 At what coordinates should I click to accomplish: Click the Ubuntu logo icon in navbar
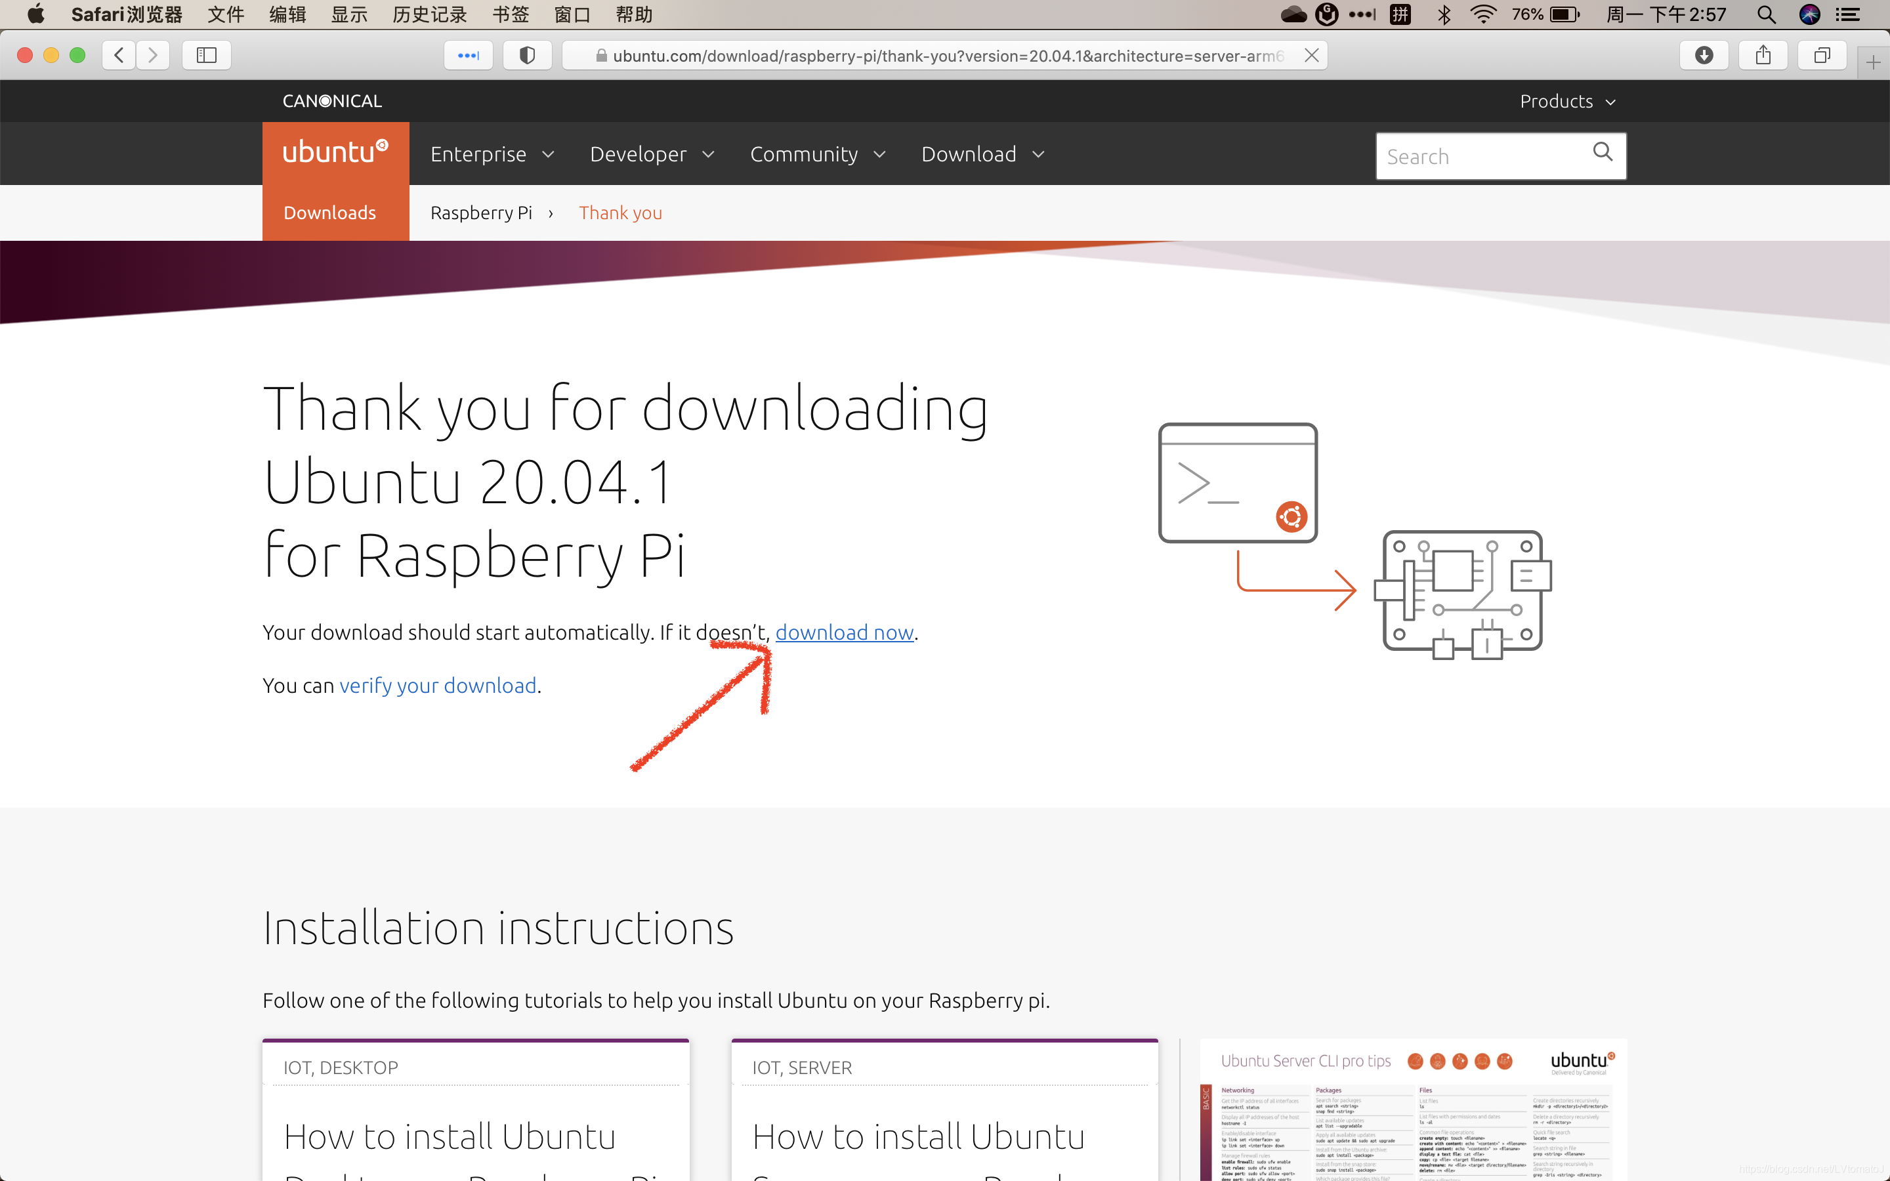(x=335, y=152)
